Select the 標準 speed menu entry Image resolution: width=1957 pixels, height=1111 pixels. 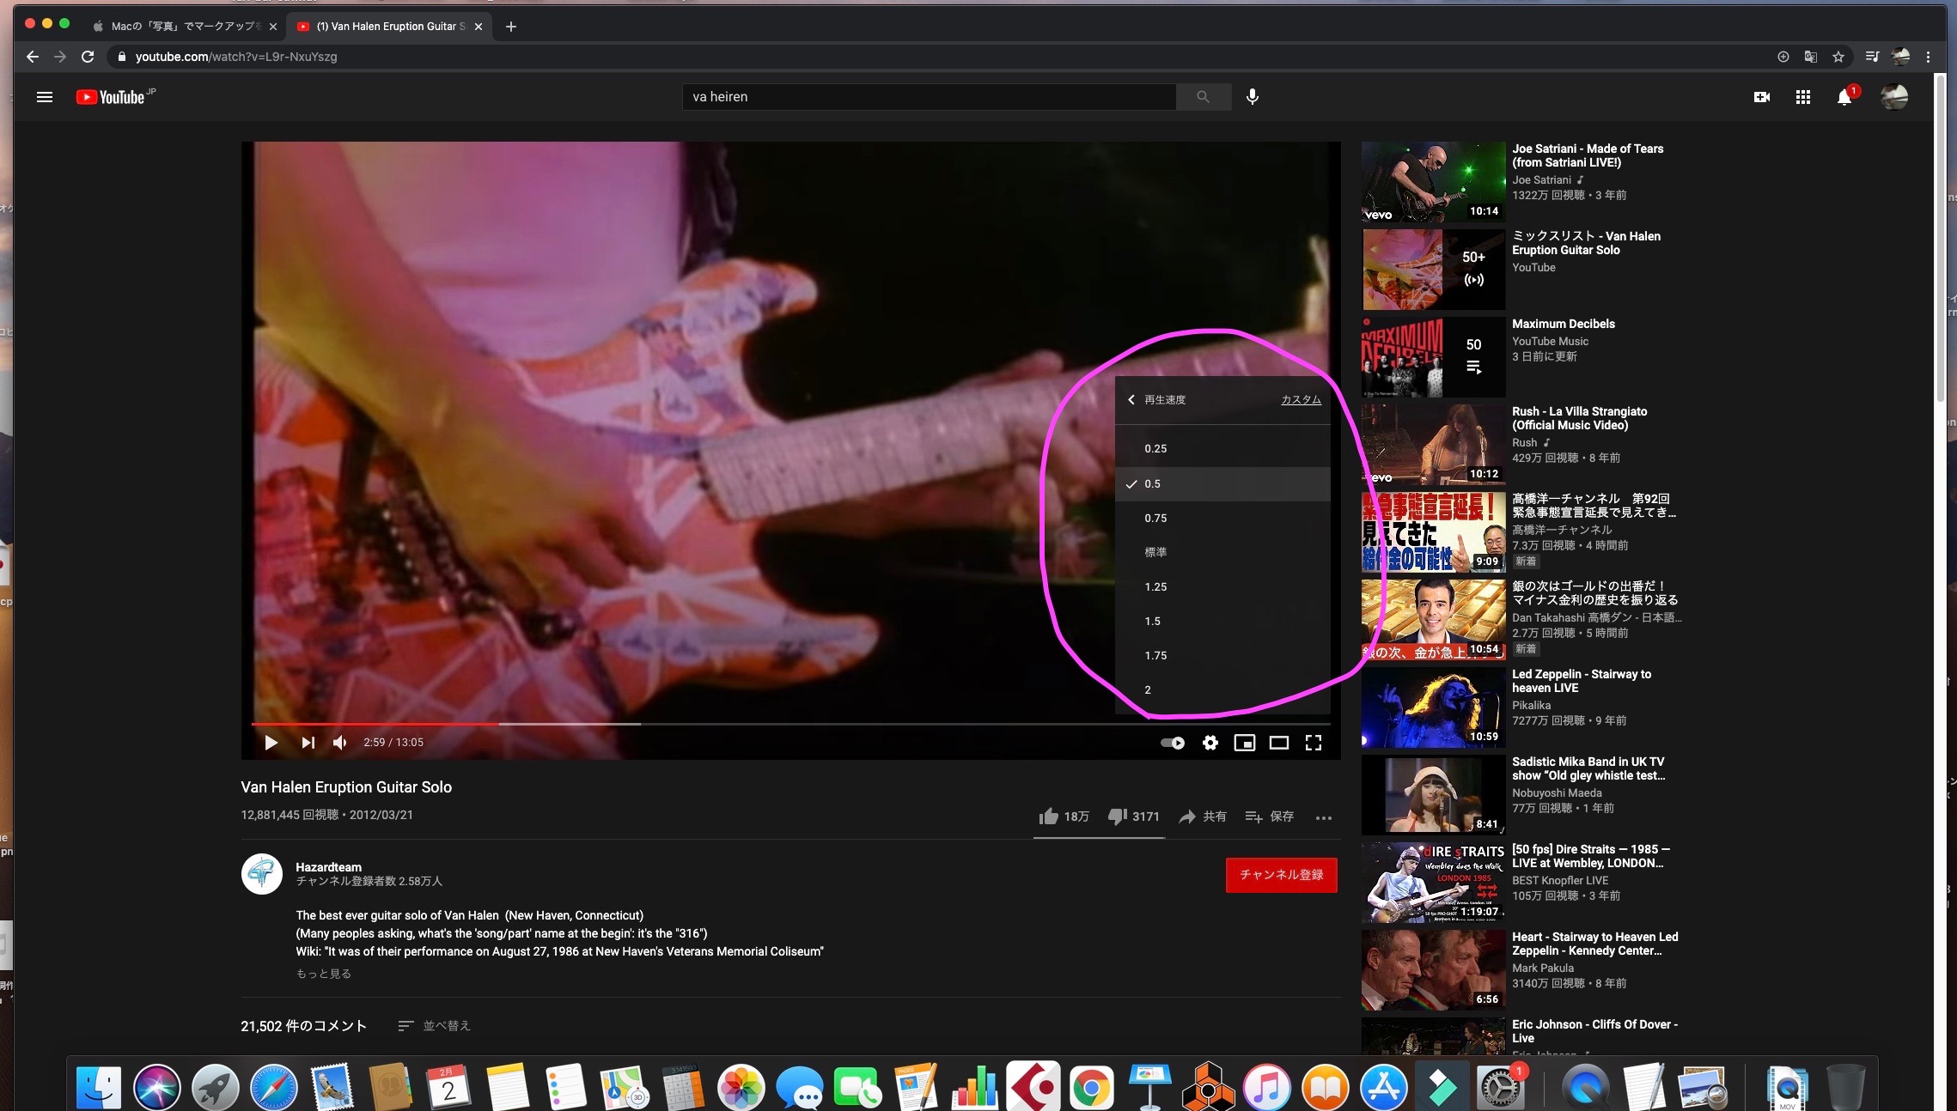click(1155, 552)
